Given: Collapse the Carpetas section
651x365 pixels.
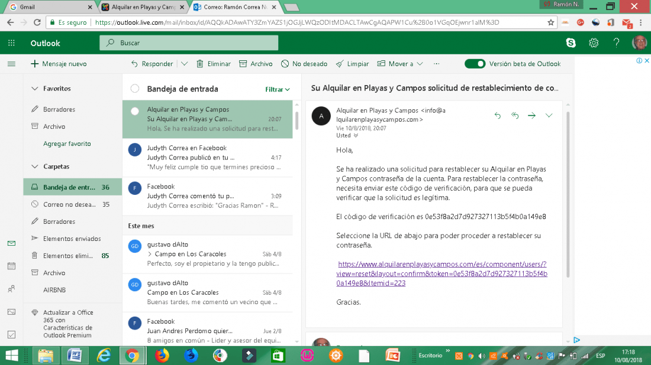Looking at the screenshot, I should pyautogui.click(x=34, y=167).
